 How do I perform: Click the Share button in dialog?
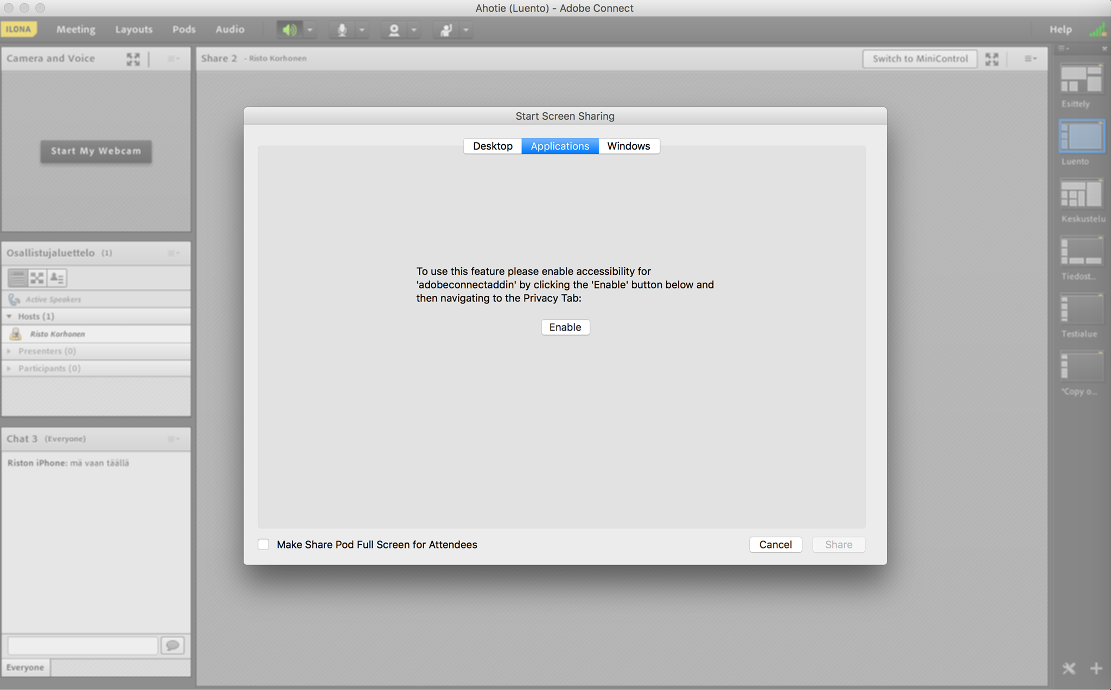pos(839,544)
